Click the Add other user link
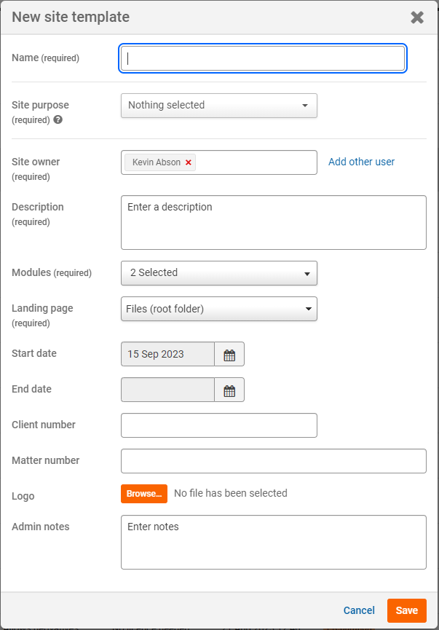The height and width of the screenshot is (630, 439). point(362,162)
